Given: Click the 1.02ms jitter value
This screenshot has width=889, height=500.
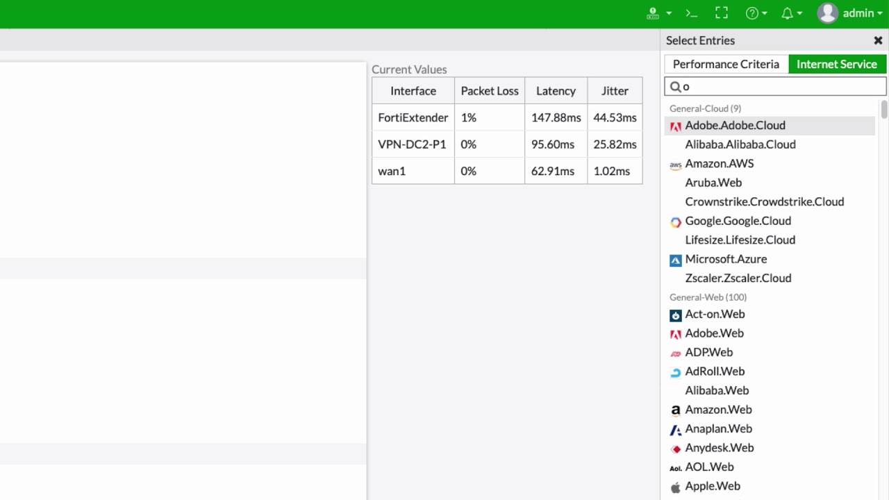Looking at the screenshot, I should pos(611,171).
